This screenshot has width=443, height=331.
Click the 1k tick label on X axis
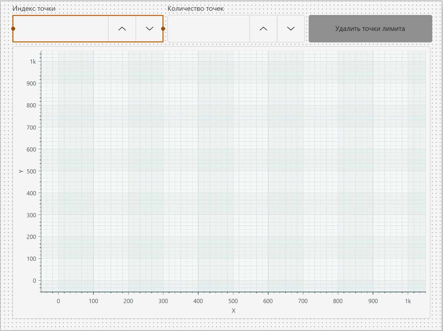tap(408, 301)
